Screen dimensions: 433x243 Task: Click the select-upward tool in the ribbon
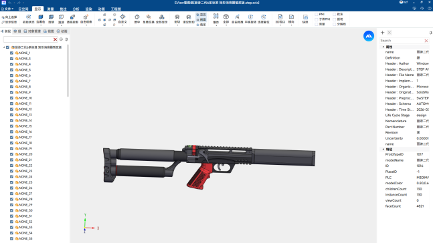9,17
